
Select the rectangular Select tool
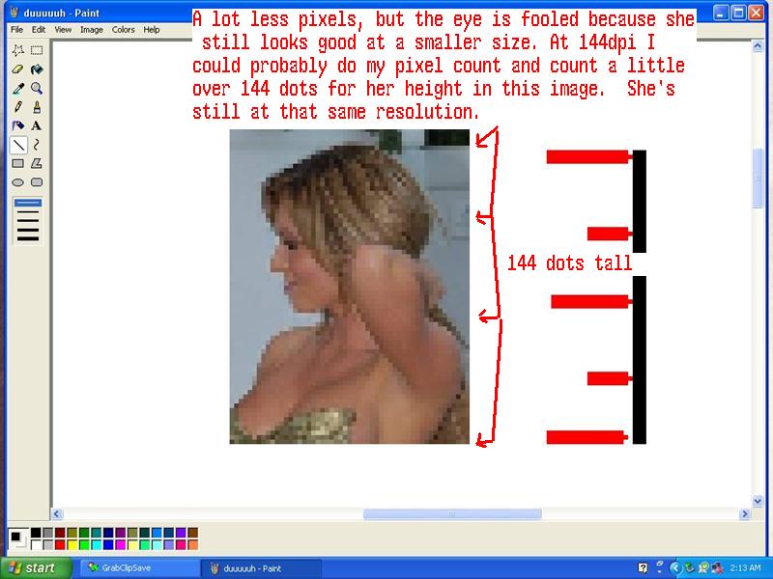point(37,50)
